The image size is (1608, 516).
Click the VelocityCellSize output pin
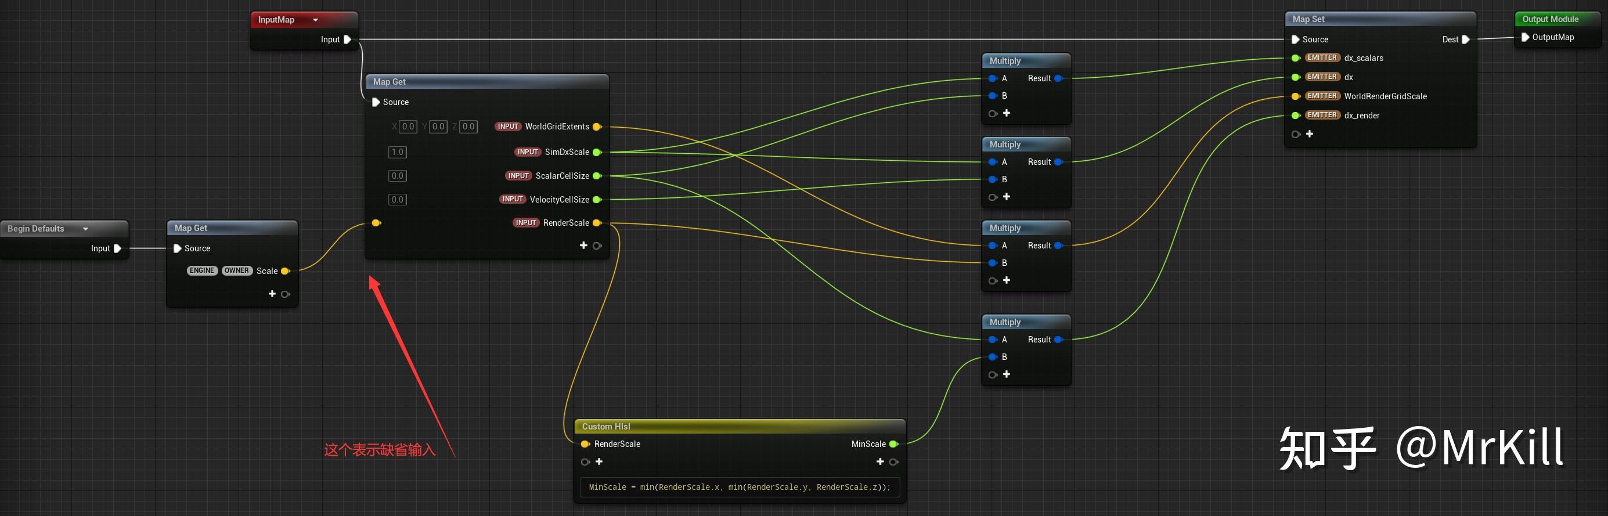pos(597,200)
